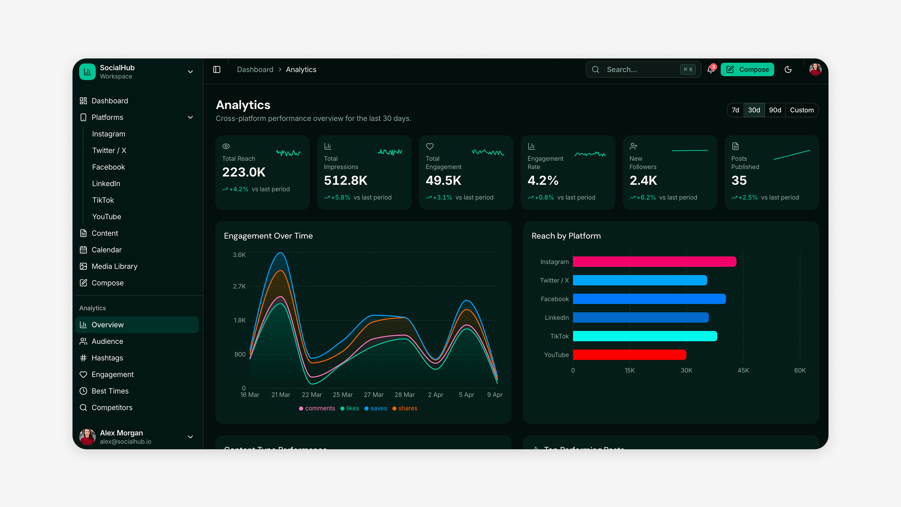Go to the Audience analytics section
The image size is (901, 507).
[x=107, y=341]
